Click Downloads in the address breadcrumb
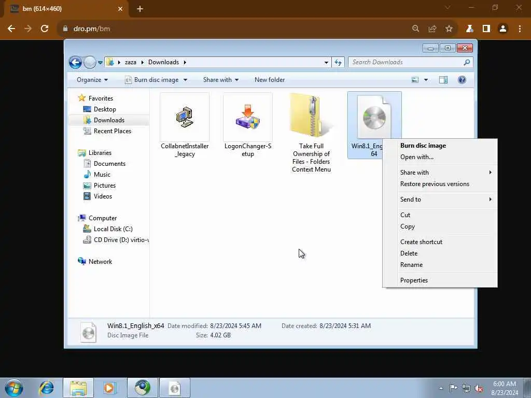 click(163, 62)
